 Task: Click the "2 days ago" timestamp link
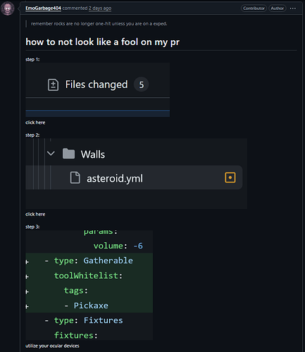100,8
